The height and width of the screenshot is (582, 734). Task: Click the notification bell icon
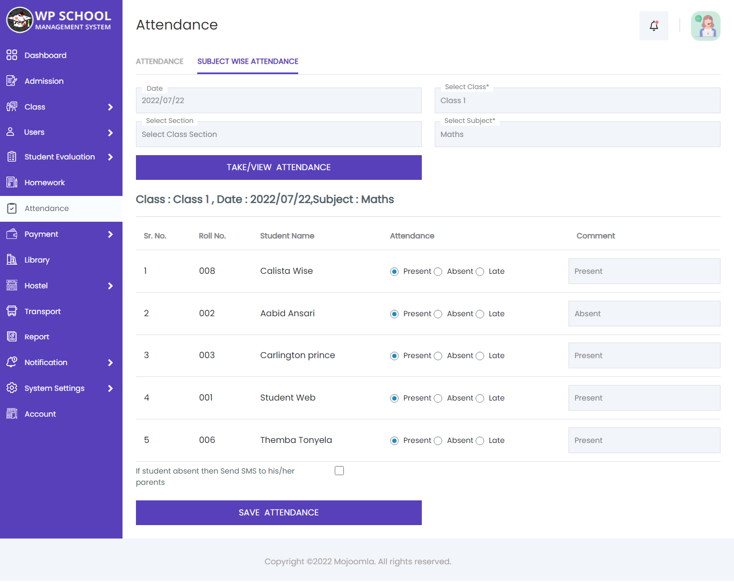(x=653, y=26)
